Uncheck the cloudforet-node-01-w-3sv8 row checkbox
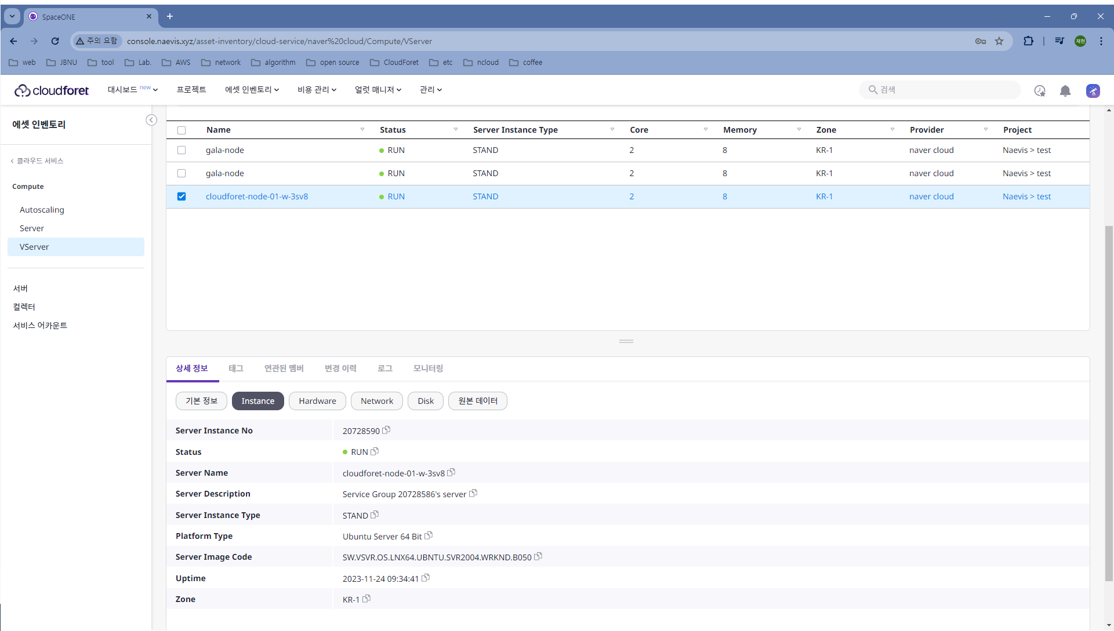Viewport: 1114px width, 631px height. [x=182, y=196]
